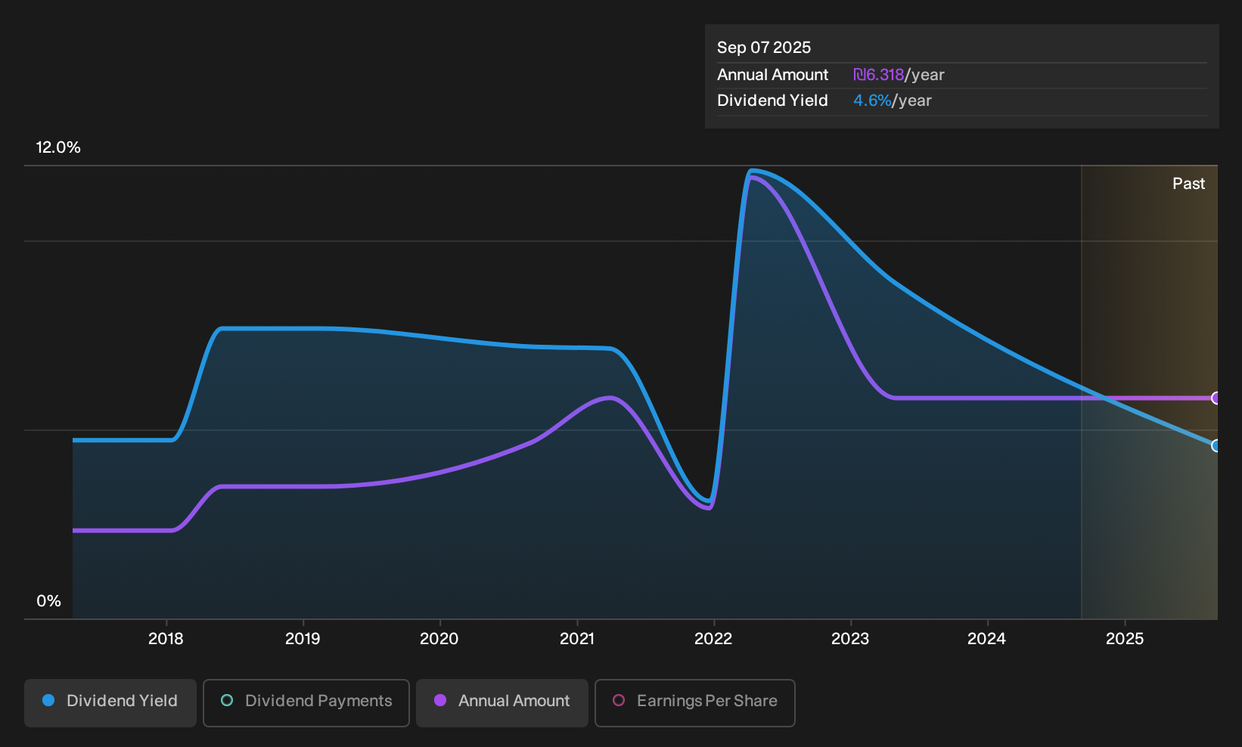Click the 2018 label on the x-axis
Image resolution: width=1242 pixels, height=747 pixels.
(166, 639)
